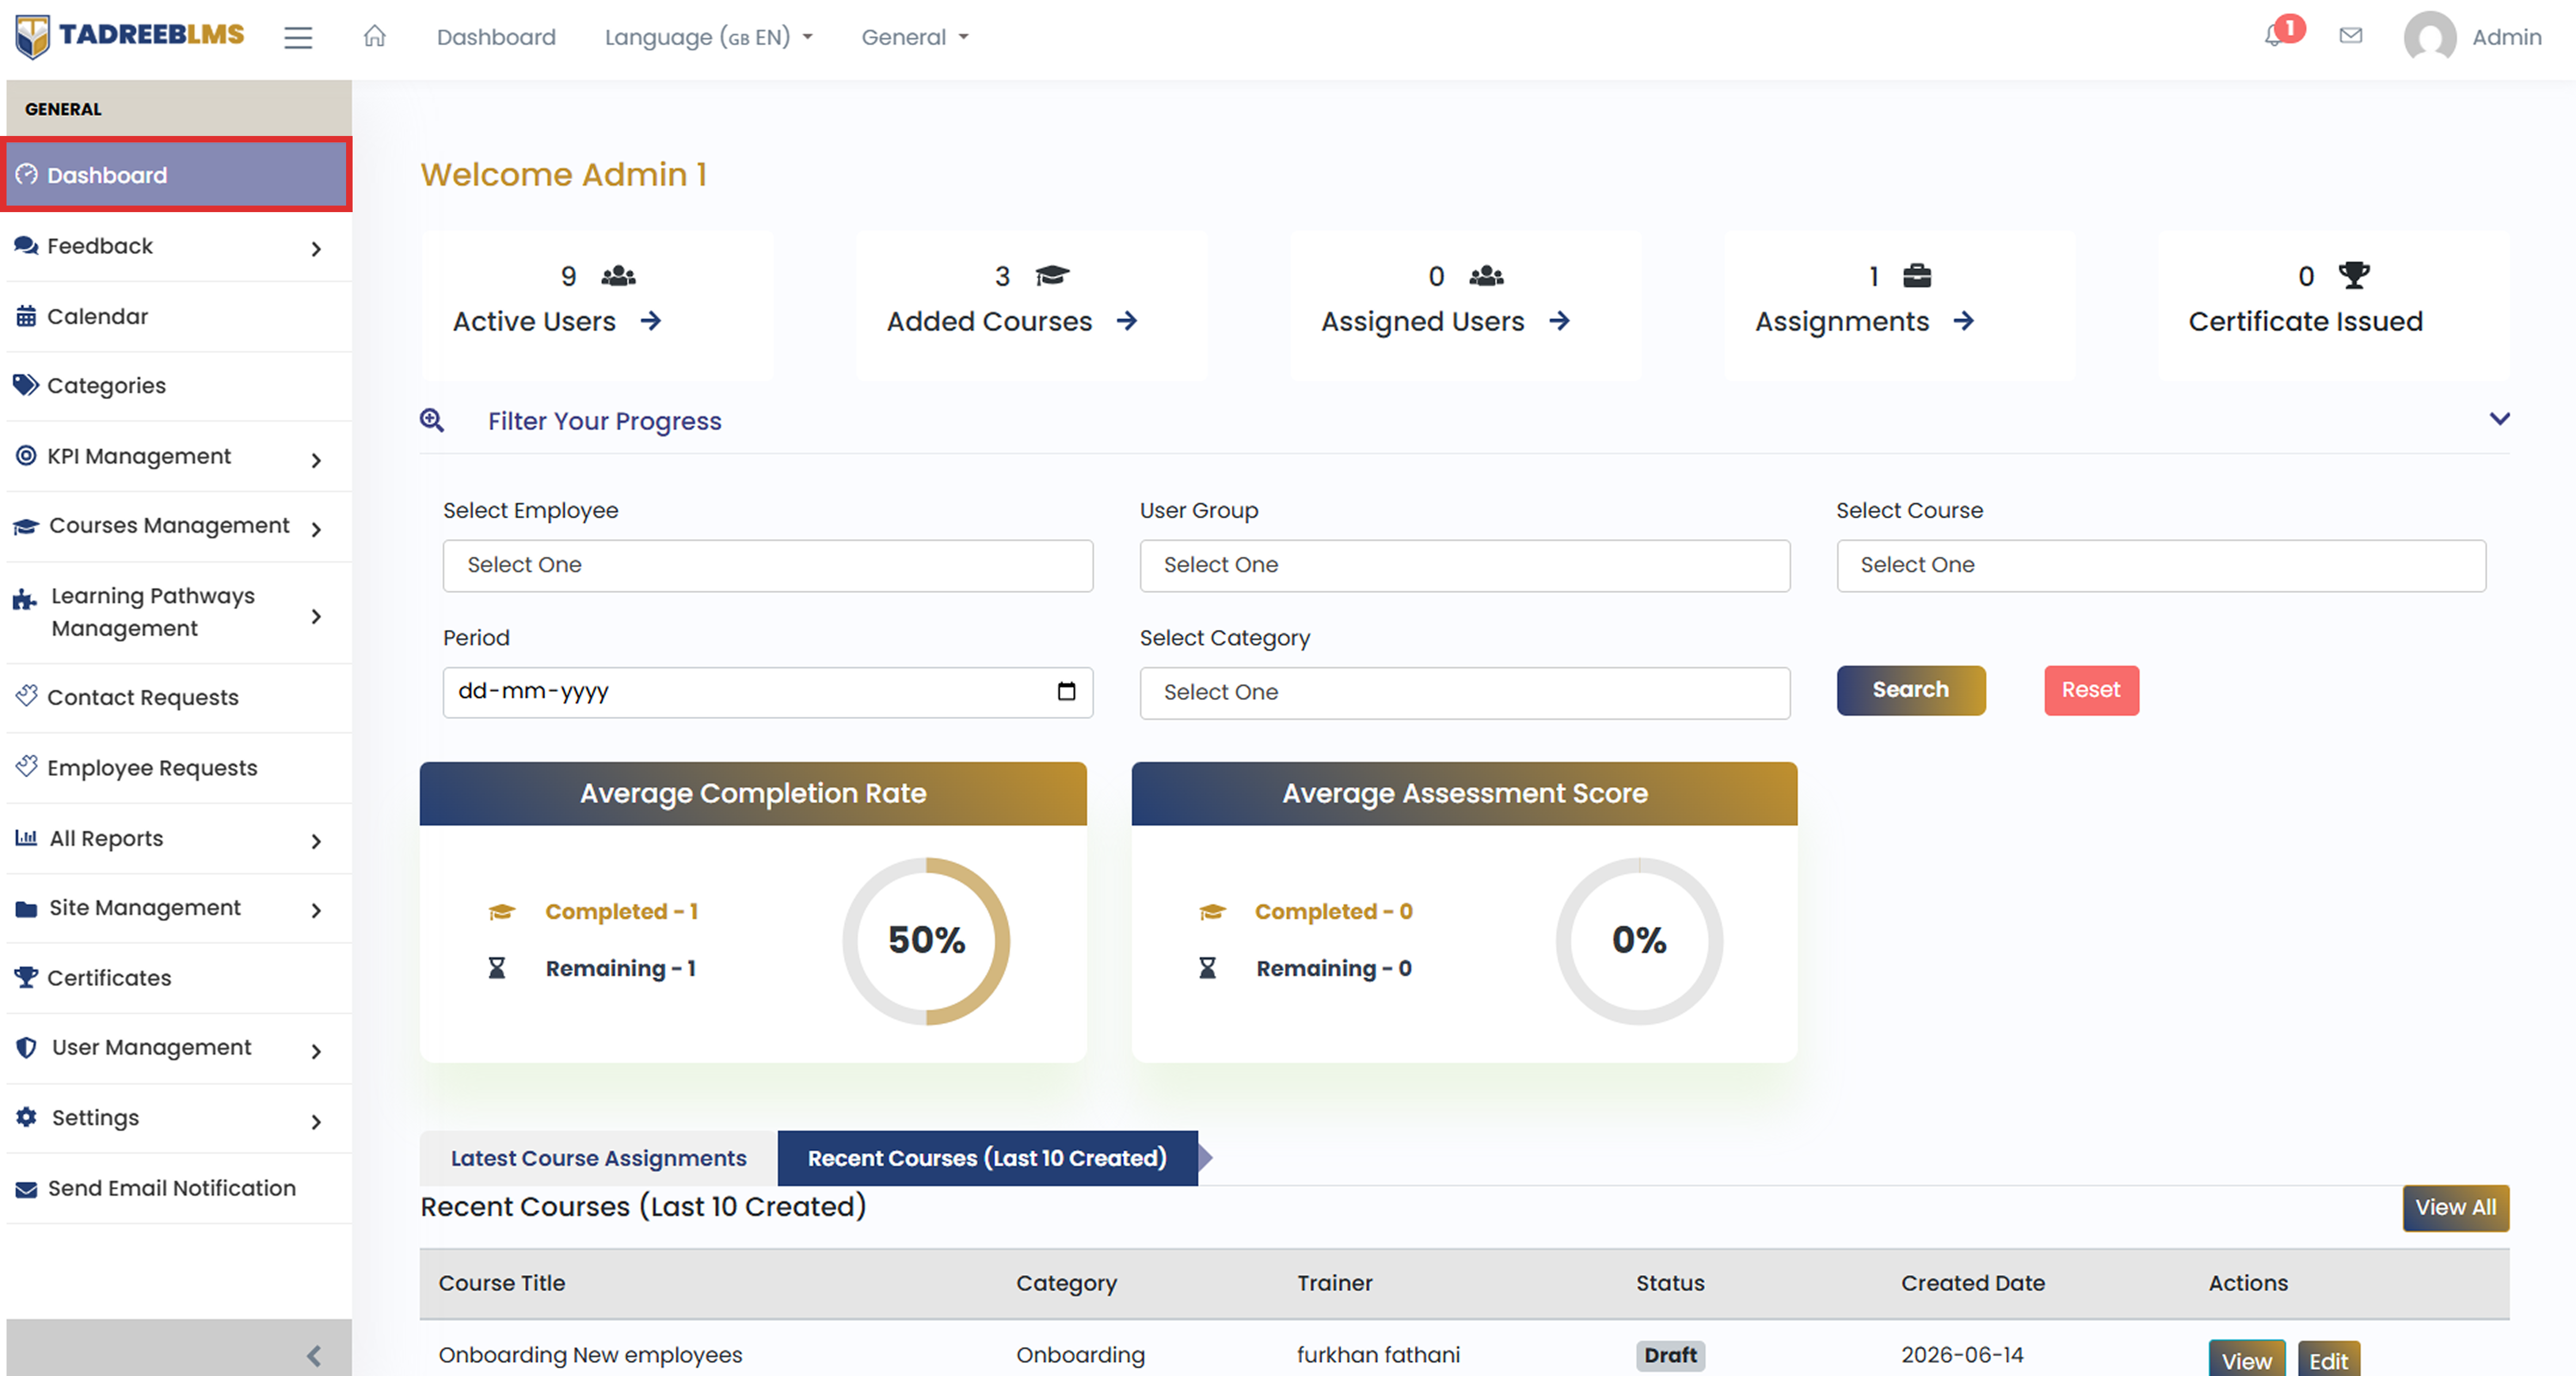Open the messages envelope icon

[2351, 36]
